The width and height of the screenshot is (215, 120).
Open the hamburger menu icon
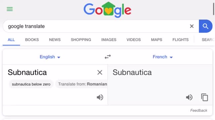click(10, 9)
